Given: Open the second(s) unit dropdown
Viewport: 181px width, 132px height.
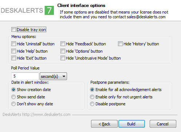Looking at the screenshot, I should [53, 76].
